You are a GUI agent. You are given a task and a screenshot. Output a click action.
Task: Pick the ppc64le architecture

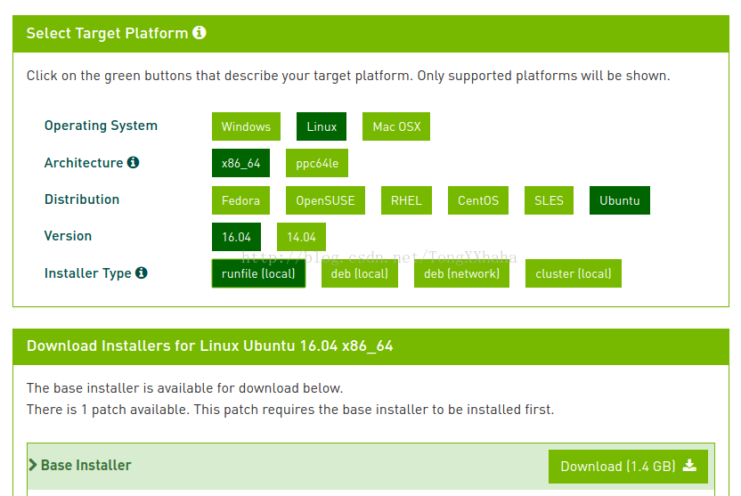point(317,164)
